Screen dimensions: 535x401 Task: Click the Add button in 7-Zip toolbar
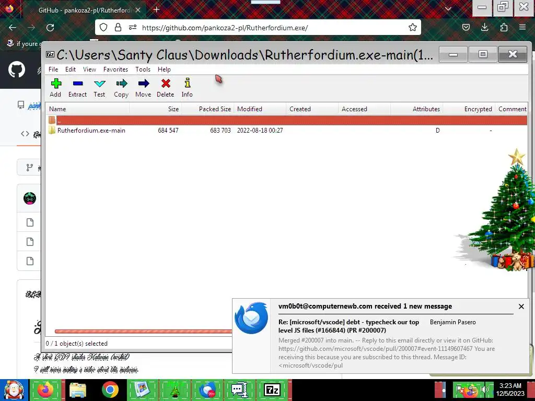click(x=55, y=88)
